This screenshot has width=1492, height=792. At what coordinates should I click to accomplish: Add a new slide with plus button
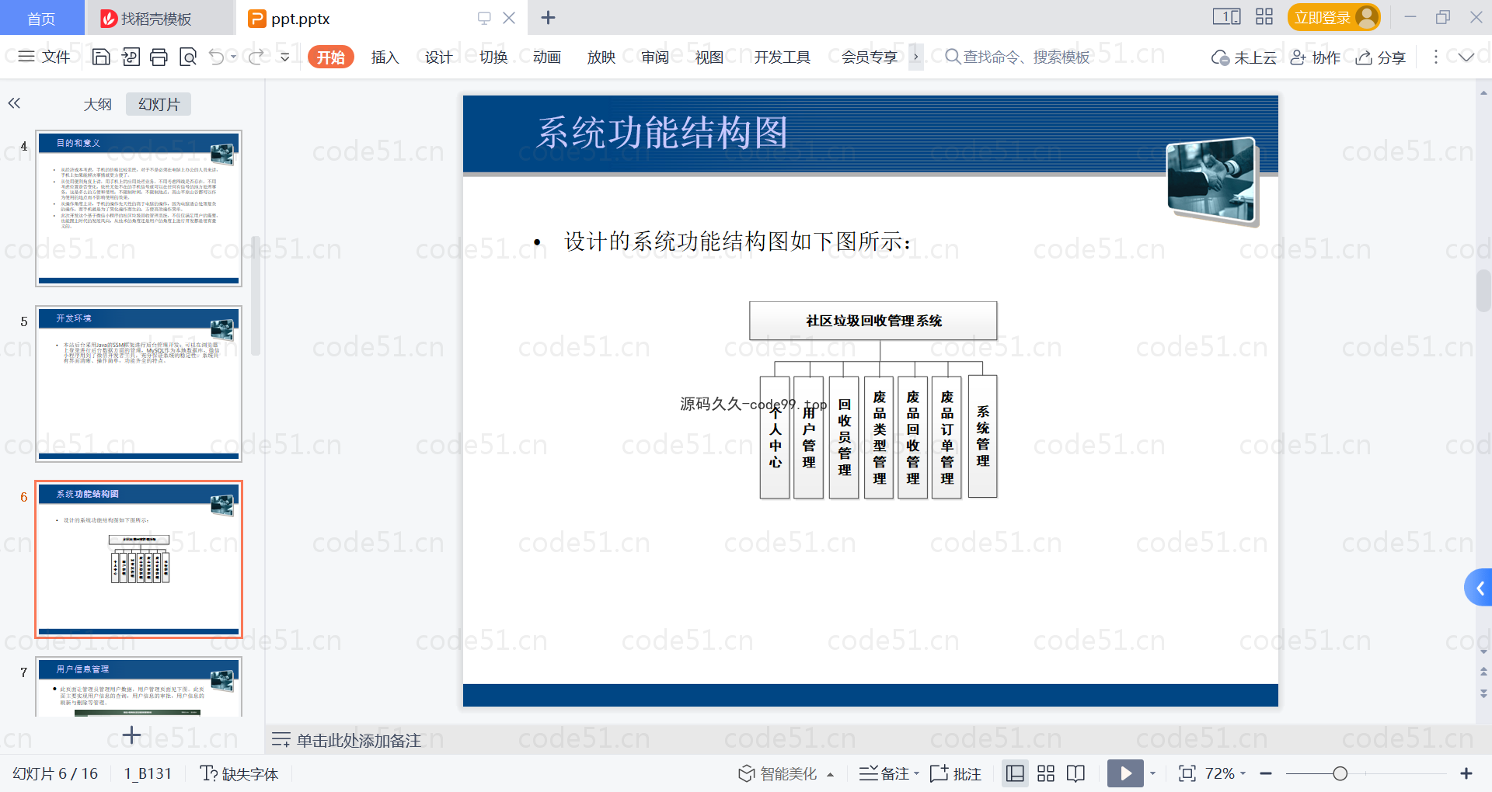click(x=132, y=735)
